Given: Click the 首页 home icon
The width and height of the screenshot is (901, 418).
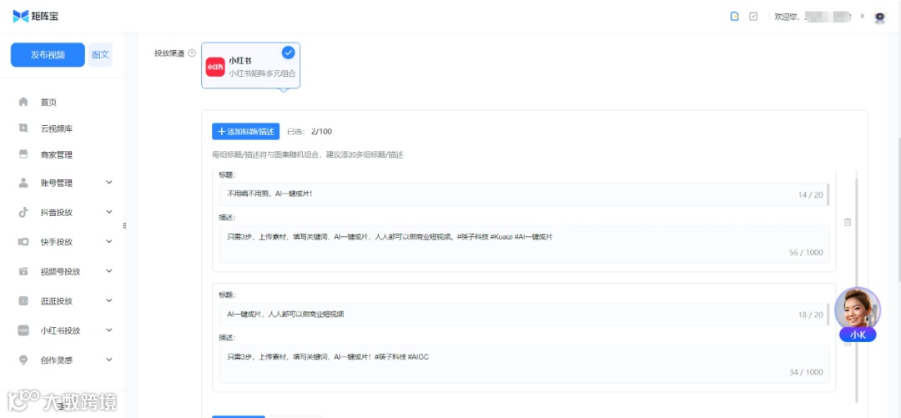Looking at the screenshot, I should tap(23, 102).
